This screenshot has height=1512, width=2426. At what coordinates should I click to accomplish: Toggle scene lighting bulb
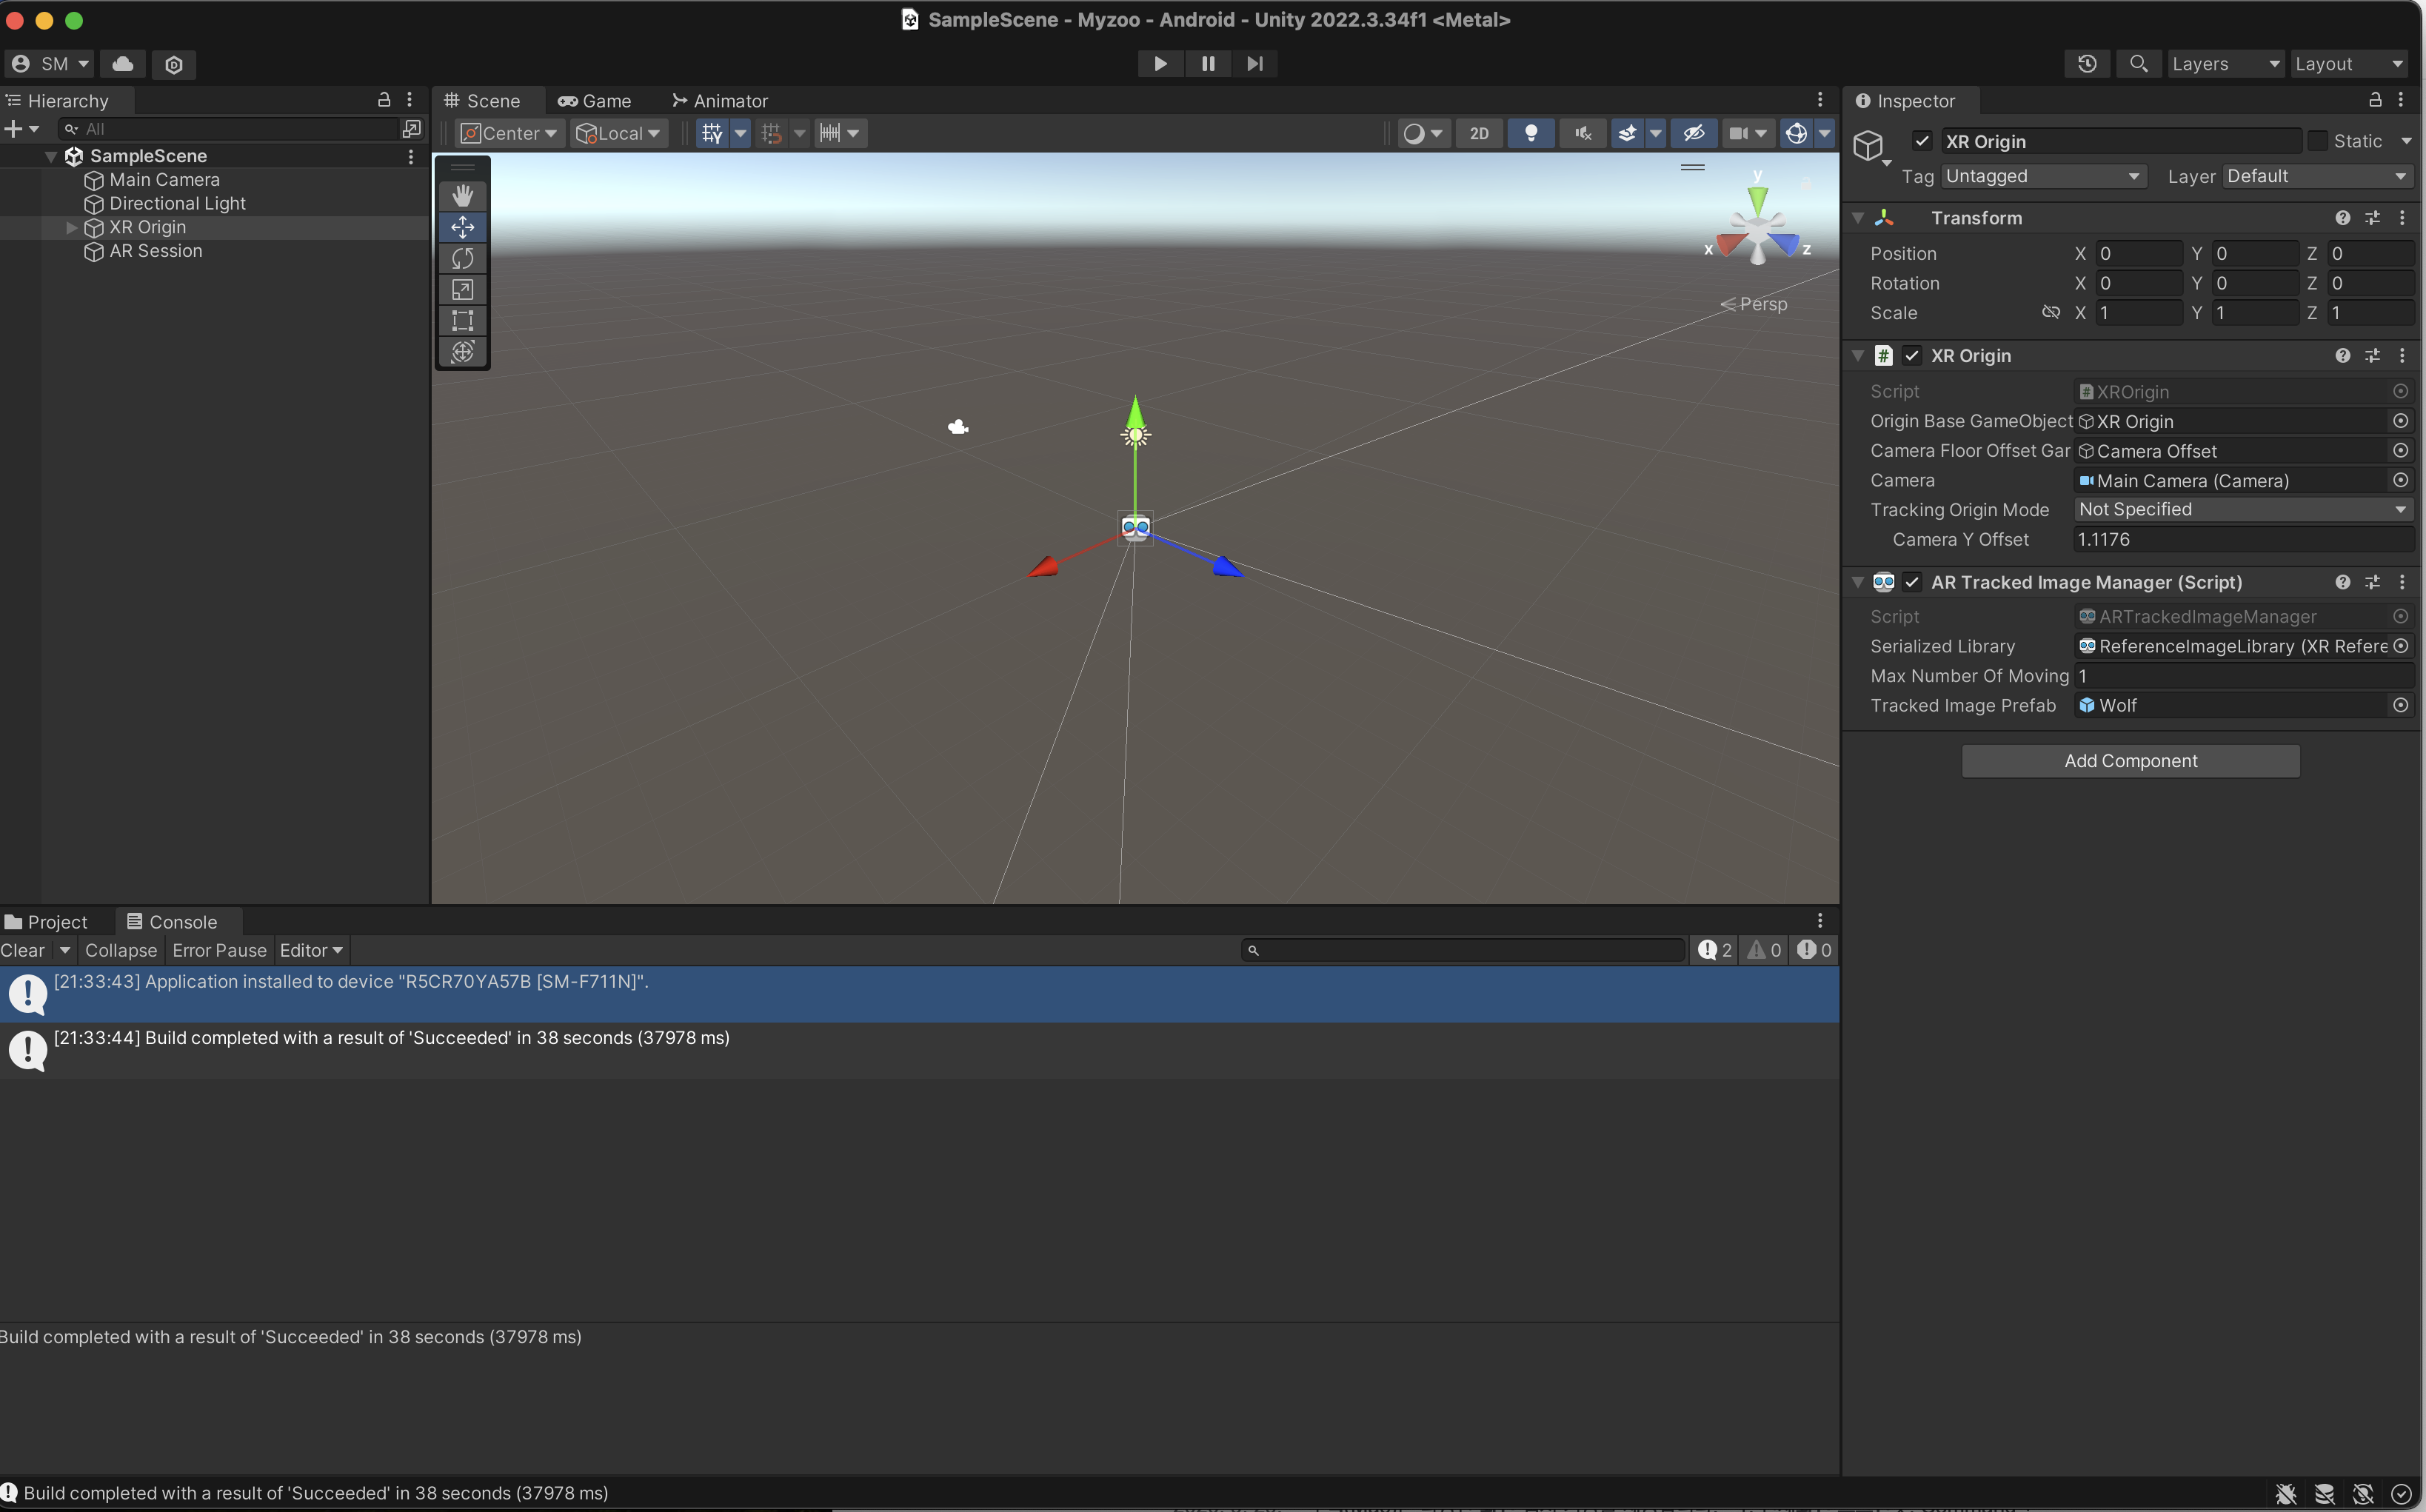[1530, 134]
